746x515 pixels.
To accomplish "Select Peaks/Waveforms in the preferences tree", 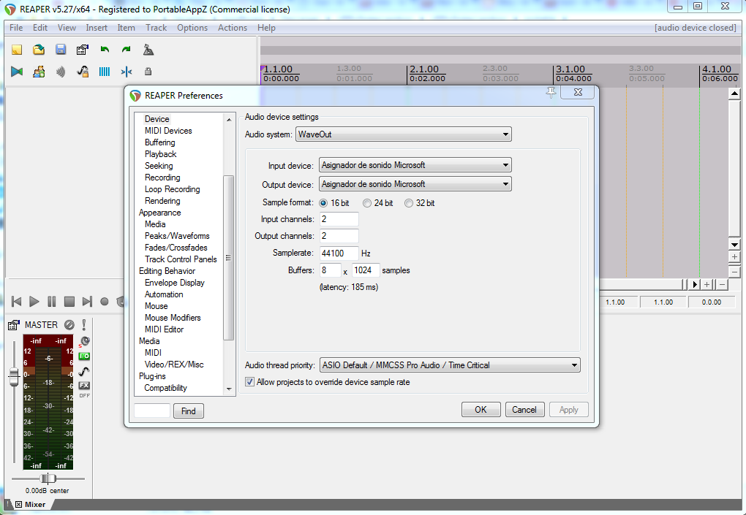I will tap(177, 236).
